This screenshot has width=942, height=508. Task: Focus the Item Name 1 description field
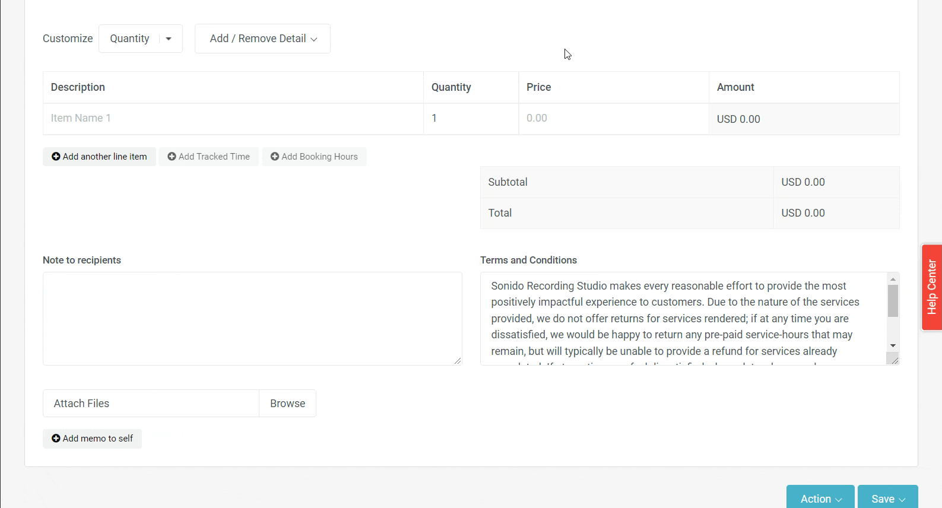click(233, 119)
